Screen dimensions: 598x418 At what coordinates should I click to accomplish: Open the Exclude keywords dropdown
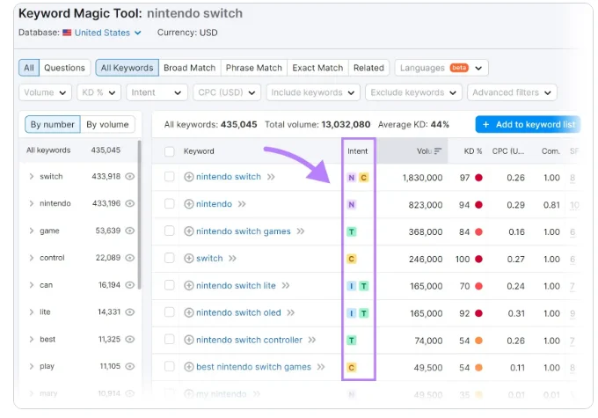click(x=413, y=92)
